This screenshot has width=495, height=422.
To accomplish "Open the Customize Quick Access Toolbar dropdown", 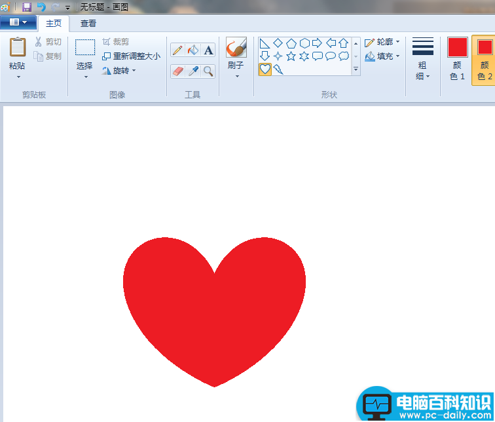I will [x=67, y=8].
